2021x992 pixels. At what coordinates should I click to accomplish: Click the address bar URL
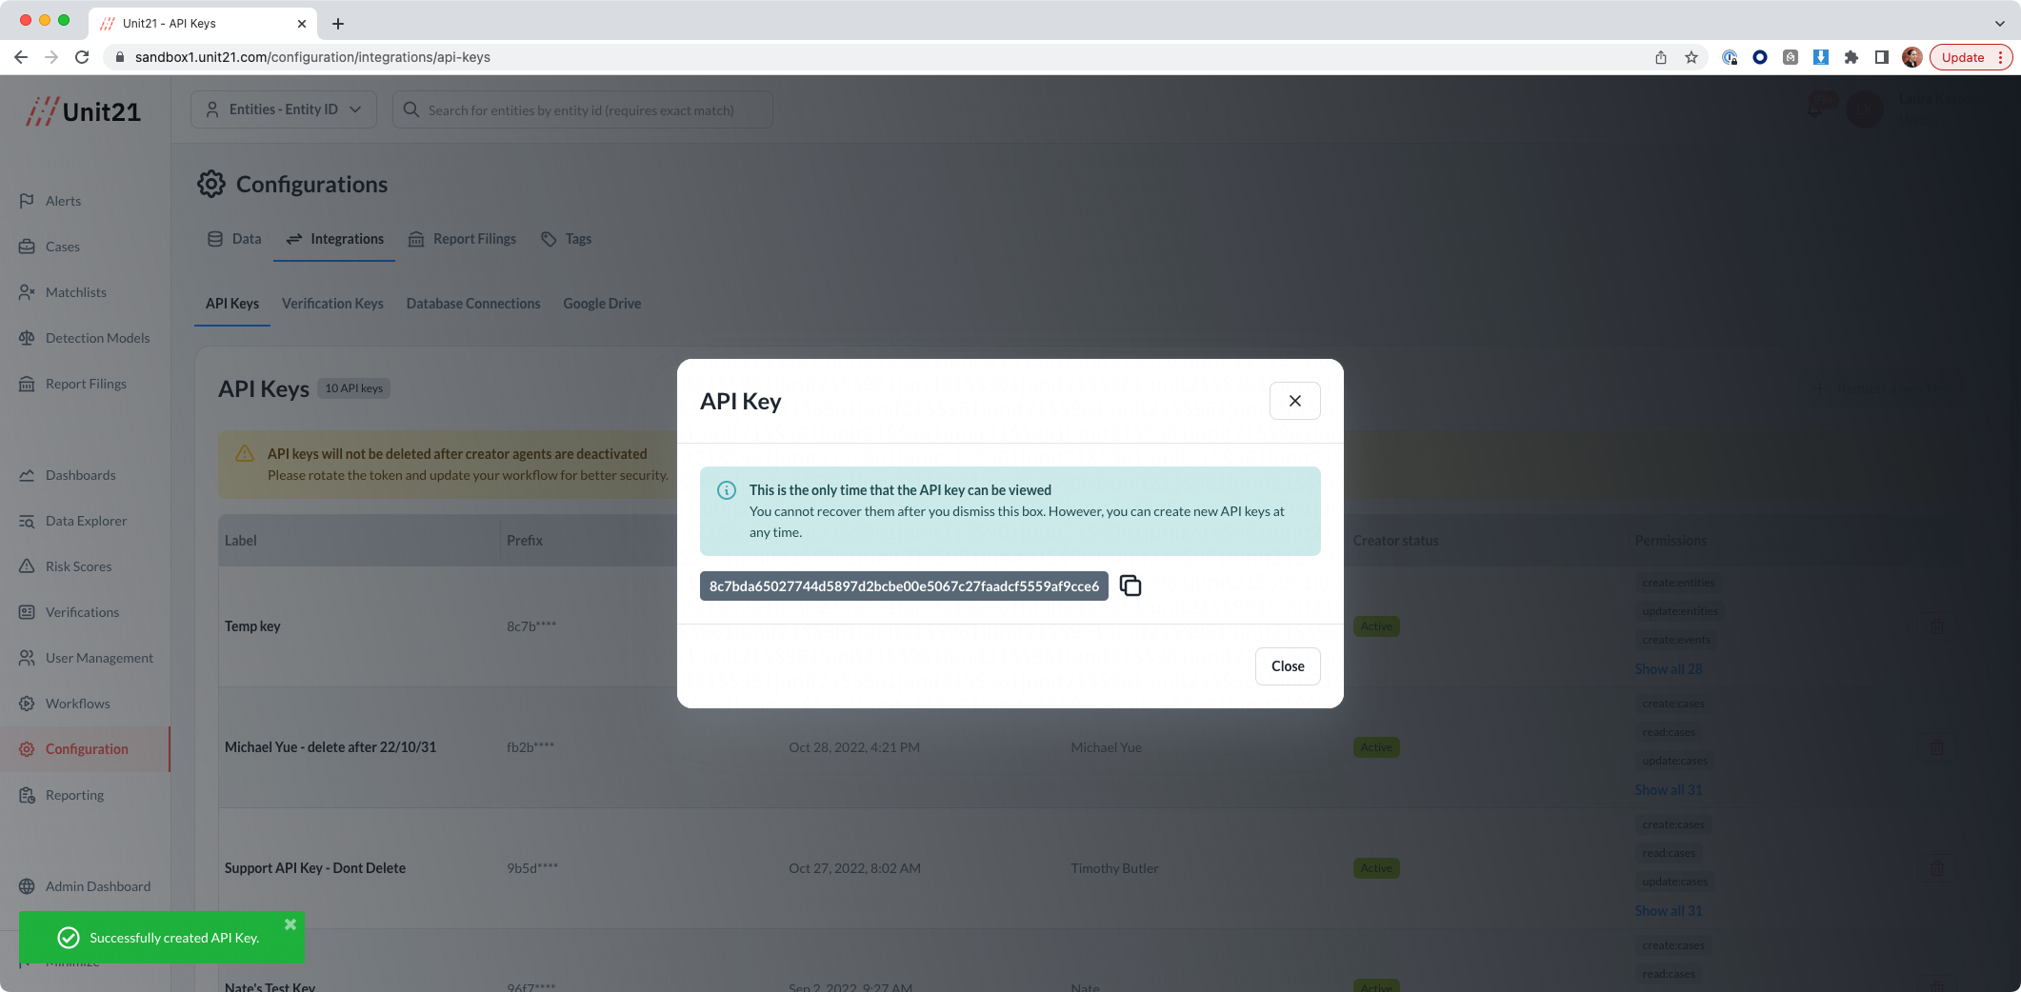tap(312, 57)
